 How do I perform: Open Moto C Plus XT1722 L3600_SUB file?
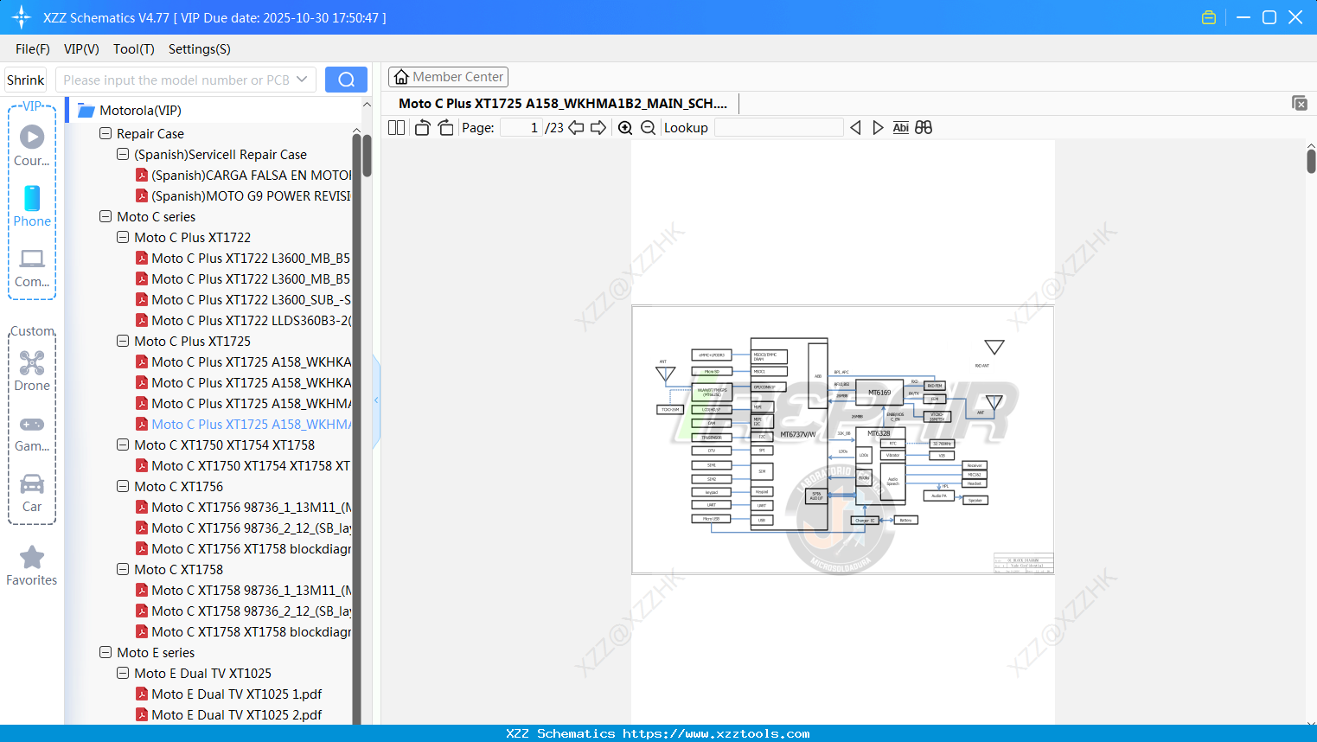click(243, 300)
